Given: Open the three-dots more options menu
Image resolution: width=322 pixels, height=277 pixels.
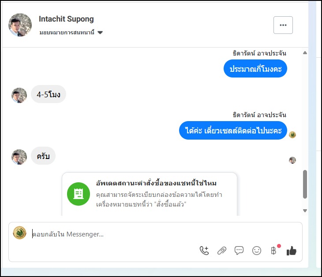Looking at the screenshot, I should [283, 25].
